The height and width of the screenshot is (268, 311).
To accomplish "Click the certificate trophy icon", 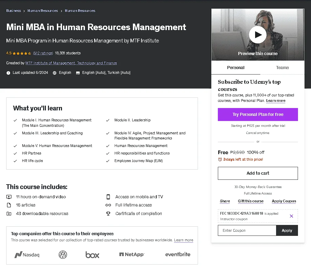I will 108,214.
